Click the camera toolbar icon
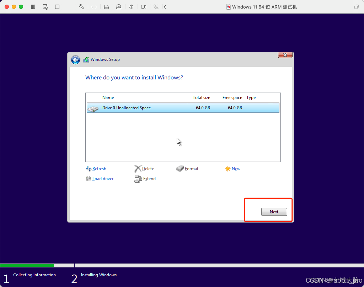Screen dimensions: 364x287 pos(144,7)
